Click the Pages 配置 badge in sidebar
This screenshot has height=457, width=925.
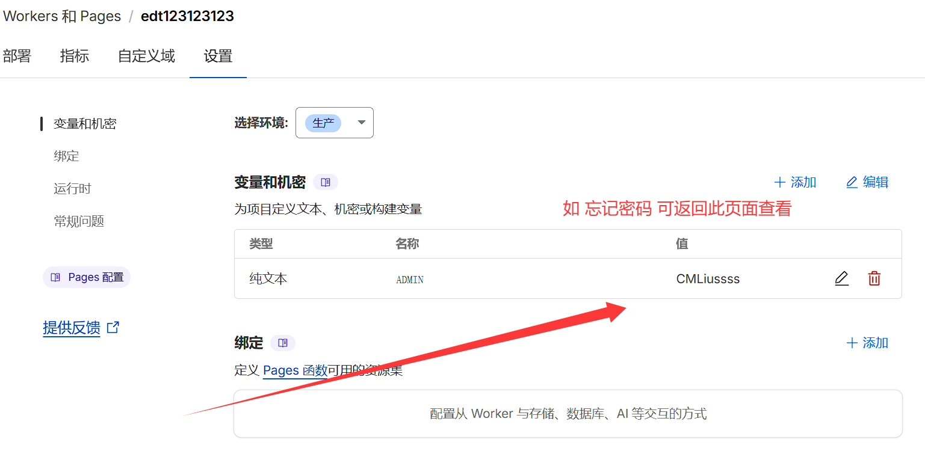pyautogui.click(x=86, y=277)
